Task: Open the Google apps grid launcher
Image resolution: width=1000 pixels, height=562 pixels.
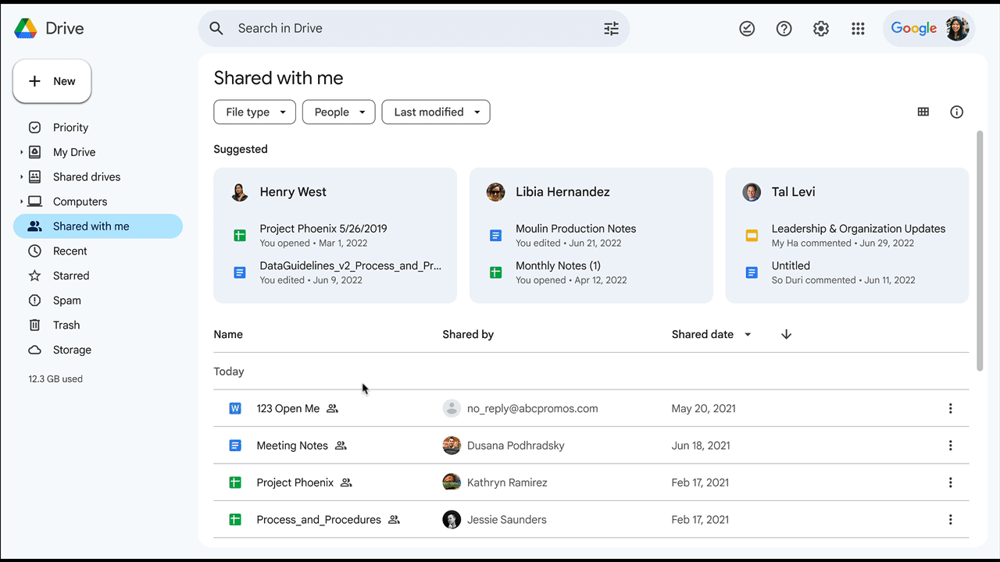Action: tap(858, 29)
